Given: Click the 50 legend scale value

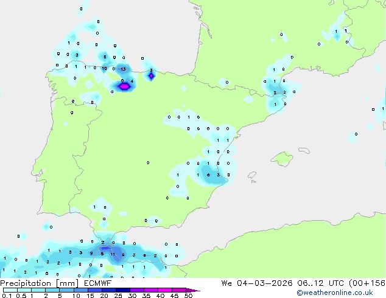Looking at the screenshot, I should 188,296.
